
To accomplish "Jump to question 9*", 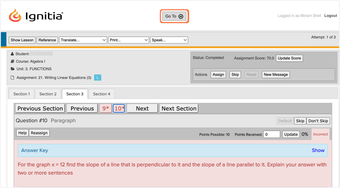I will click(x=106, y=108).
